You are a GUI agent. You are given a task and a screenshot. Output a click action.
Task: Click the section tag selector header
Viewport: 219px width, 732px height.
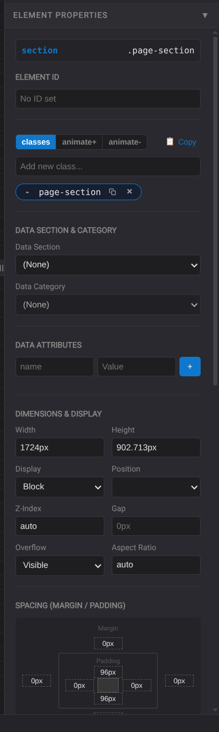pos(108,50)
